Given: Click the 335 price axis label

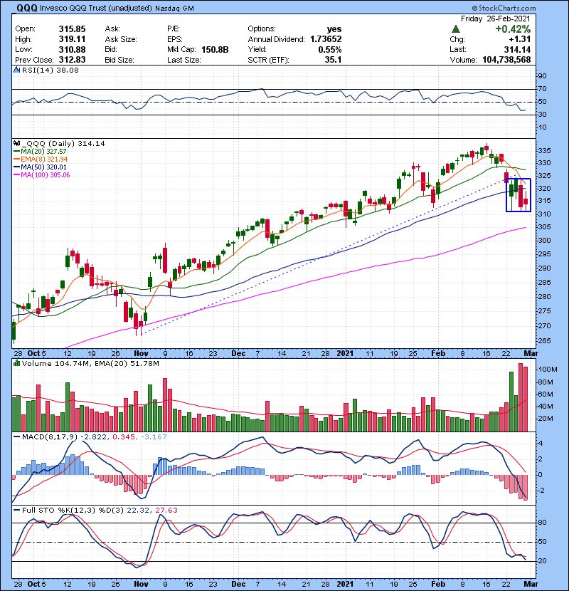Looking at the screenshot, I should pyautogui.click(x=544, y=151).
